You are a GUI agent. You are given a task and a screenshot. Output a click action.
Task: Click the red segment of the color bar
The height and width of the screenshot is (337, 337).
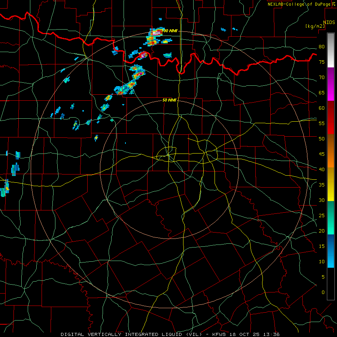331,118
